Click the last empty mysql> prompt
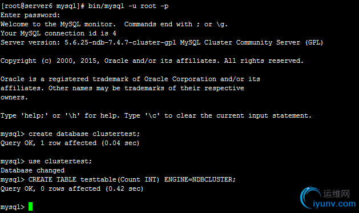This screenshot has height=213, width=359. [13, 207]
